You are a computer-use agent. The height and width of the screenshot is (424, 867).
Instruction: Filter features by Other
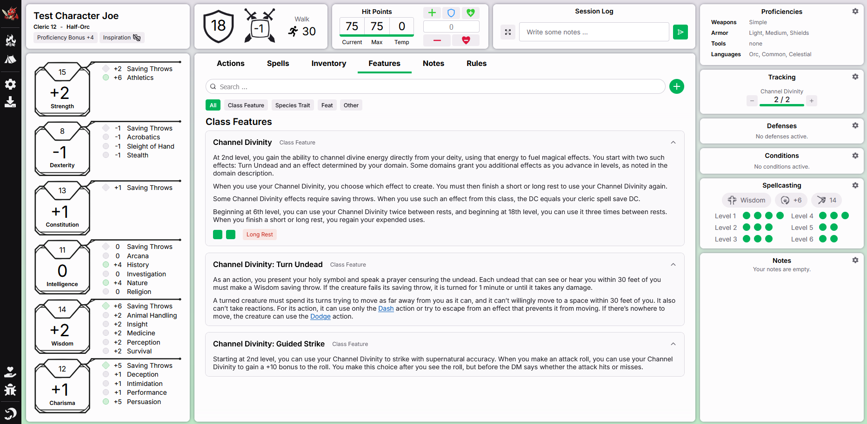point(351,105)
